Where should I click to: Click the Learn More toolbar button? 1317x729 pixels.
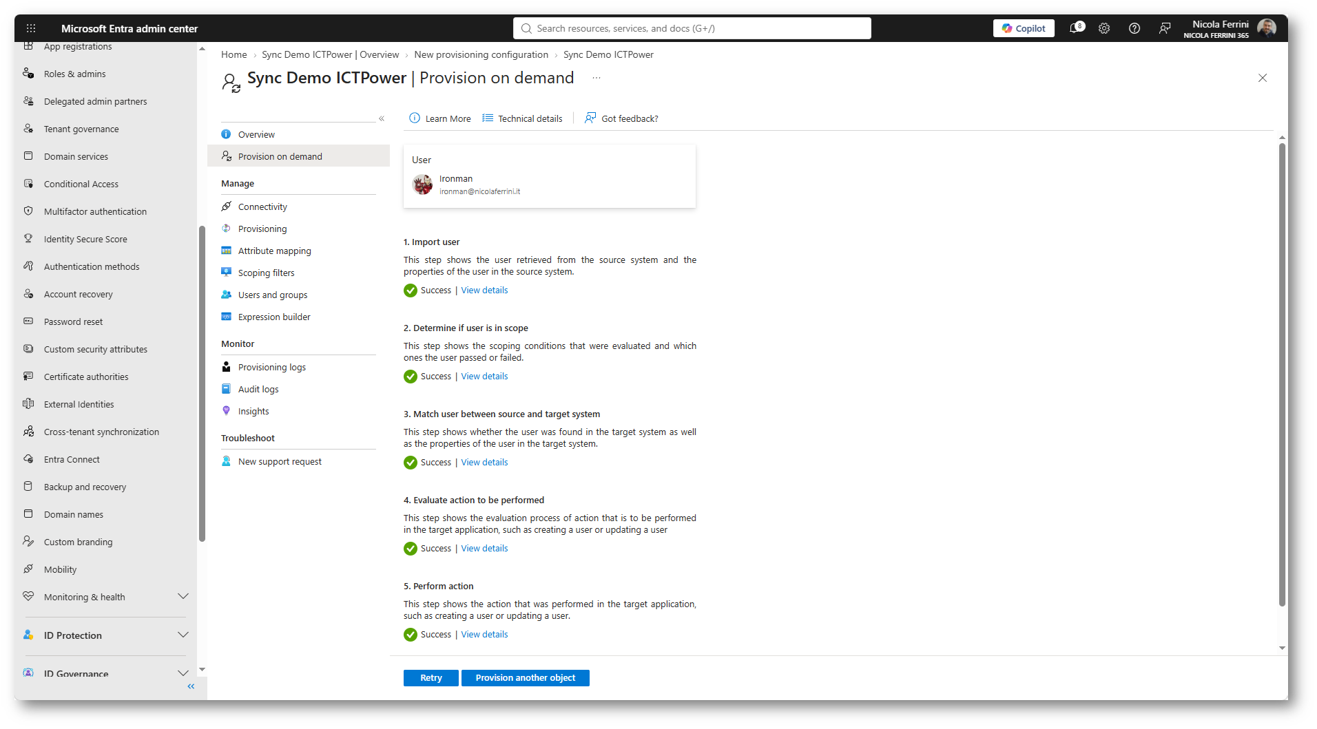click(440, 118)
